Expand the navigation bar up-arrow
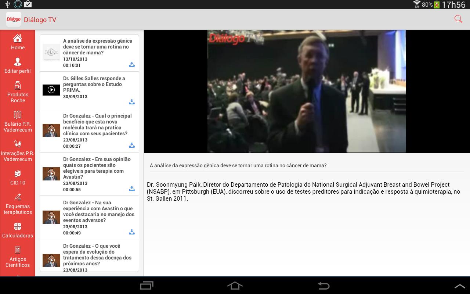 click(460, 286)
